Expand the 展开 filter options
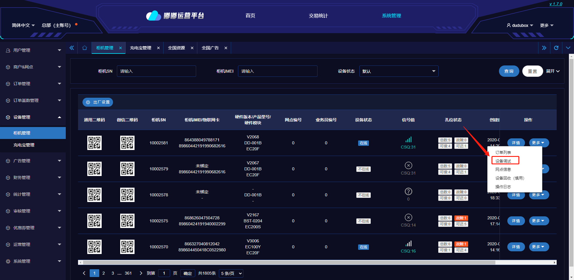Image resolution: width=574 pixels, height=280 pixels. click(552, 71)
